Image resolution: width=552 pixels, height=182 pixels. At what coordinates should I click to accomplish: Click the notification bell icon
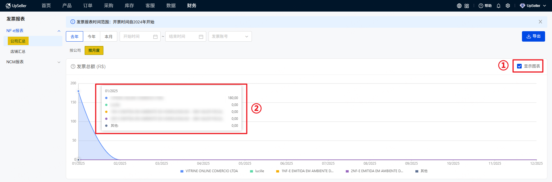[x=499, y=6]
